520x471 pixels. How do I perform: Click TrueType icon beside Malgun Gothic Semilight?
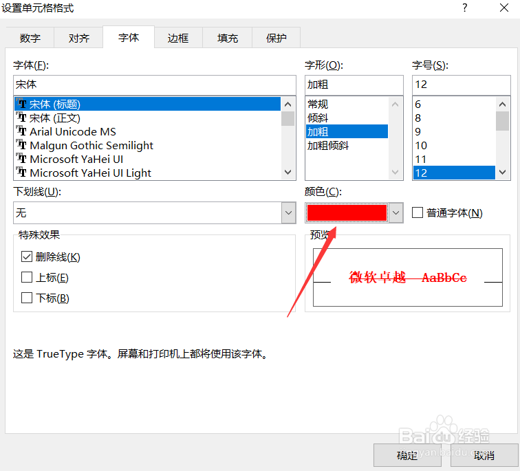point(21,145)
